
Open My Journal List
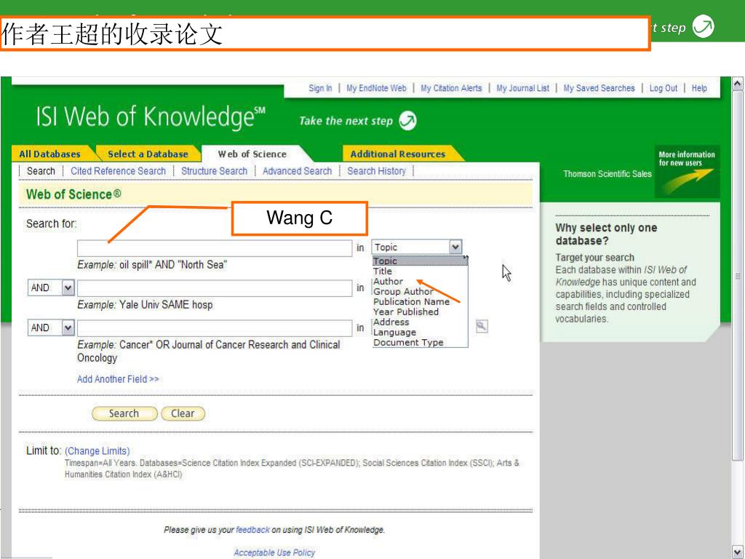click(522, 88)
